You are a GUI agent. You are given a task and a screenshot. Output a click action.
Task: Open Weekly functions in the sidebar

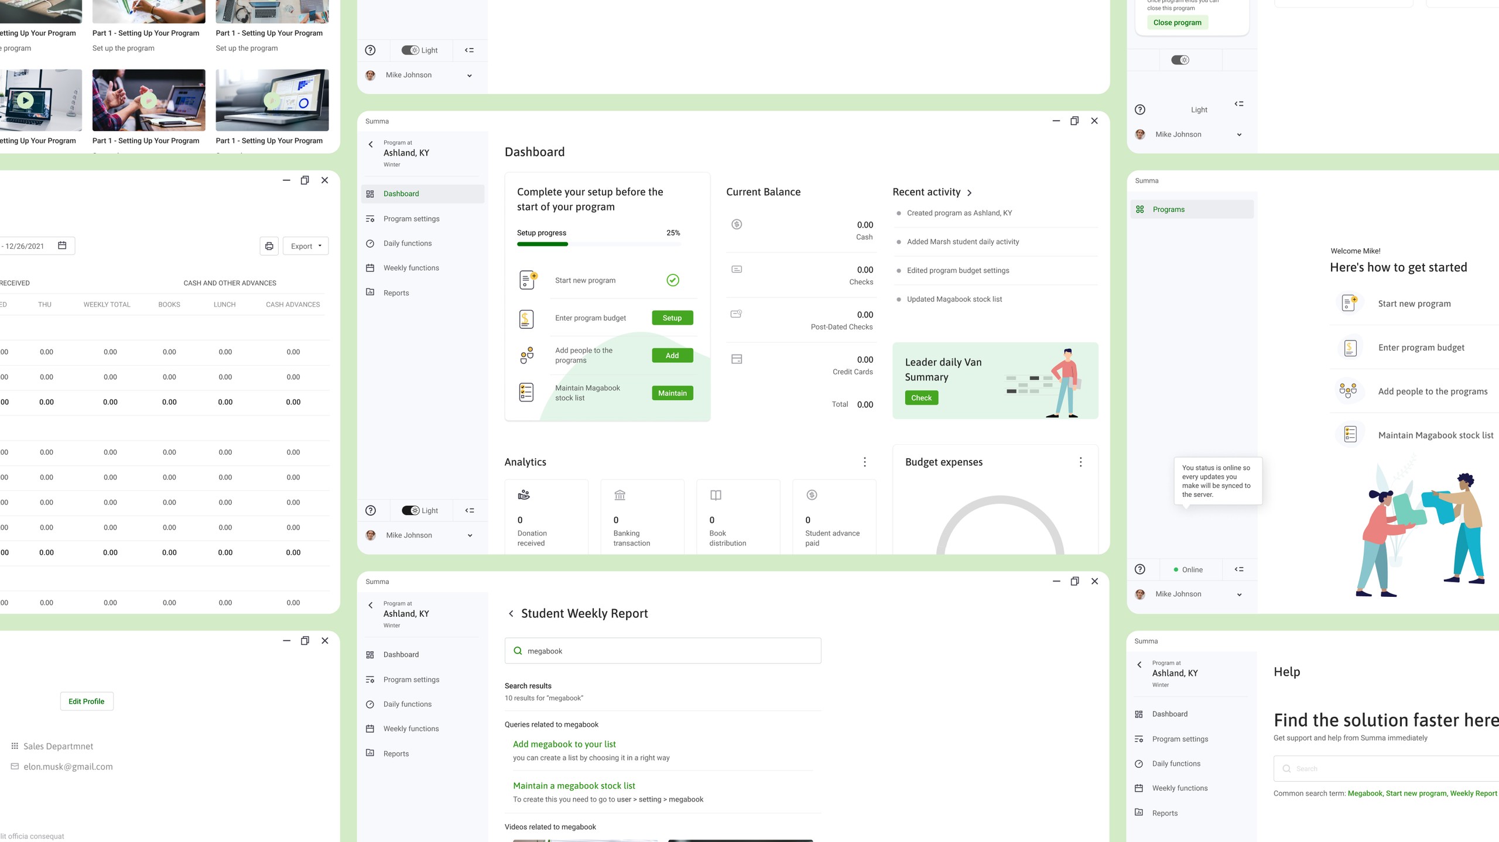(x=411, y=267)
